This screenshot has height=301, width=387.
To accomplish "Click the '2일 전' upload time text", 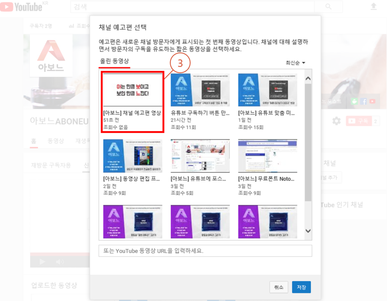I will [x=110, y=186].
